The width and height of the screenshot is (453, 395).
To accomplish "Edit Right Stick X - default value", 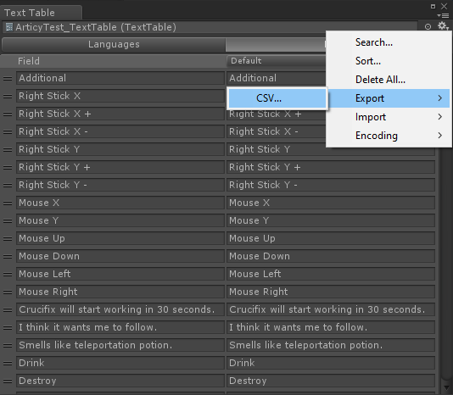I will tap(277, 131).
